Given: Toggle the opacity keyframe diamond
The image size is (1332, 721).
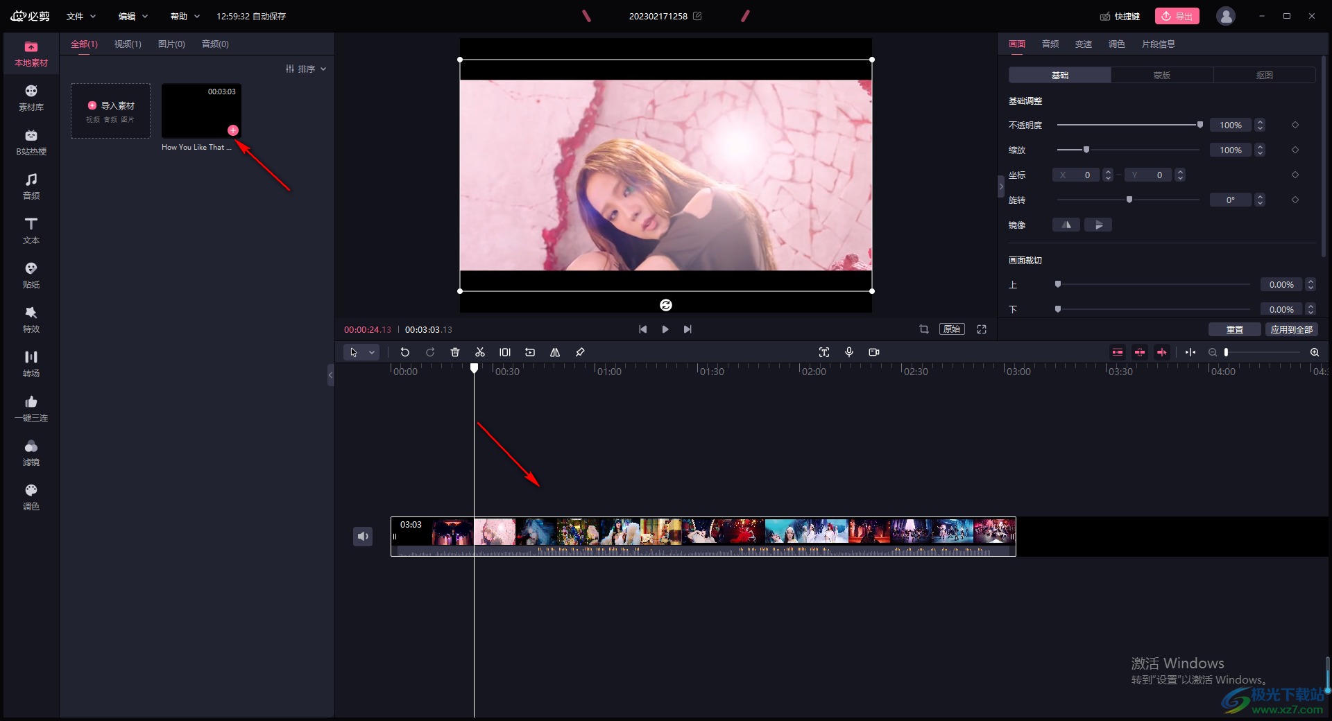Looking at the screenshot, I should [x=1295, y=125].
